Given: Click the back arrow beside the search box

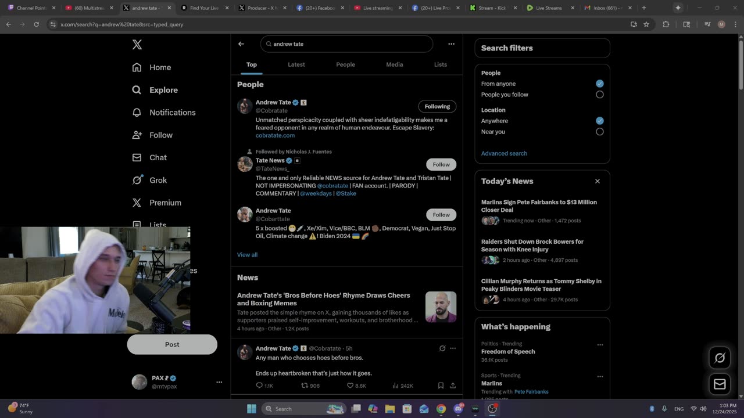Looking at the screenshot, I should [241, 44].
